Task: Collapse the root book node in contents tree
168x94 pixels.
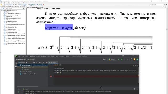Action: [x=2, y=10]
